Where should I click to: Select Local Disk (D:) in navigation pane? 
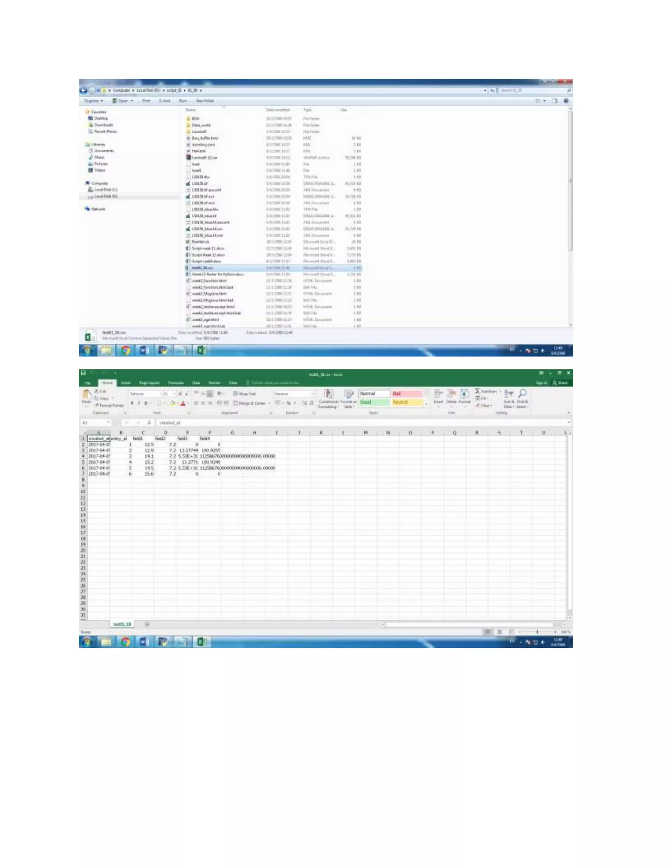click(x=105, y=196)
